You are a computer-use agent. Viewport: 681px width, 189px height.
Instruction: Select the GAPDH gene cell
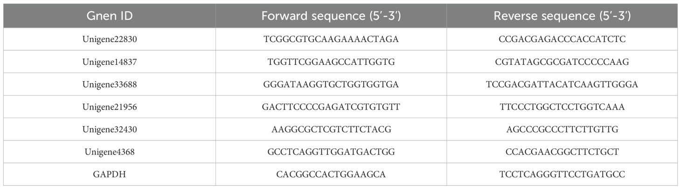(x=110, y=174)
